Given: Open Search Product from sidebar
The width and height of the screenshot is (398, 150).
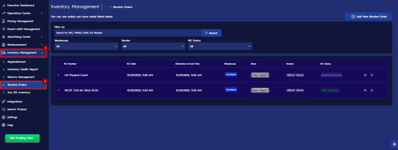Looking at the screenshot, I should pyautogui.click(x=17, y=109).
